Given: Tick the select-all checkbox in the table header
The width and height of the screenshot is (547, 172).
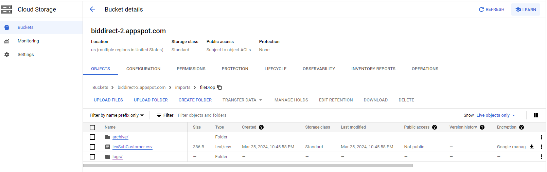Looking at the screenshot, I should 92,128.
